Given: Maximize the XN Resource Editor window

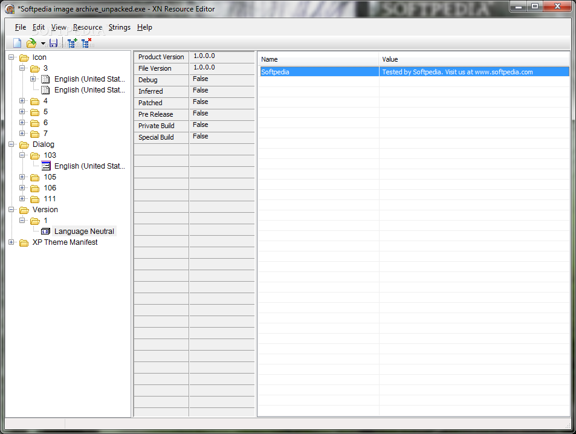Looking at the screenshot, I should coord(535,6).
